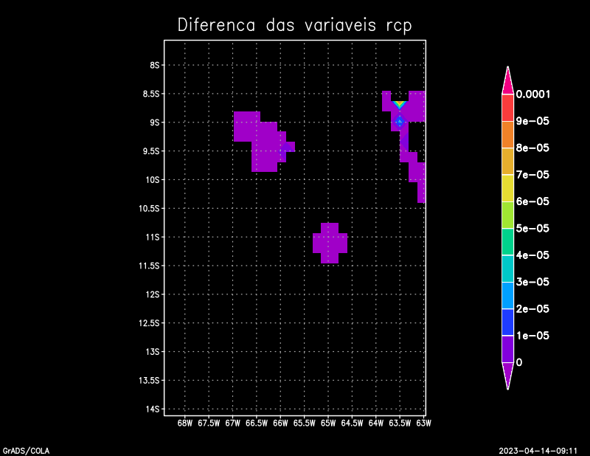
Task: Click the 63W longitude axis label
Action: coord(423,424)
